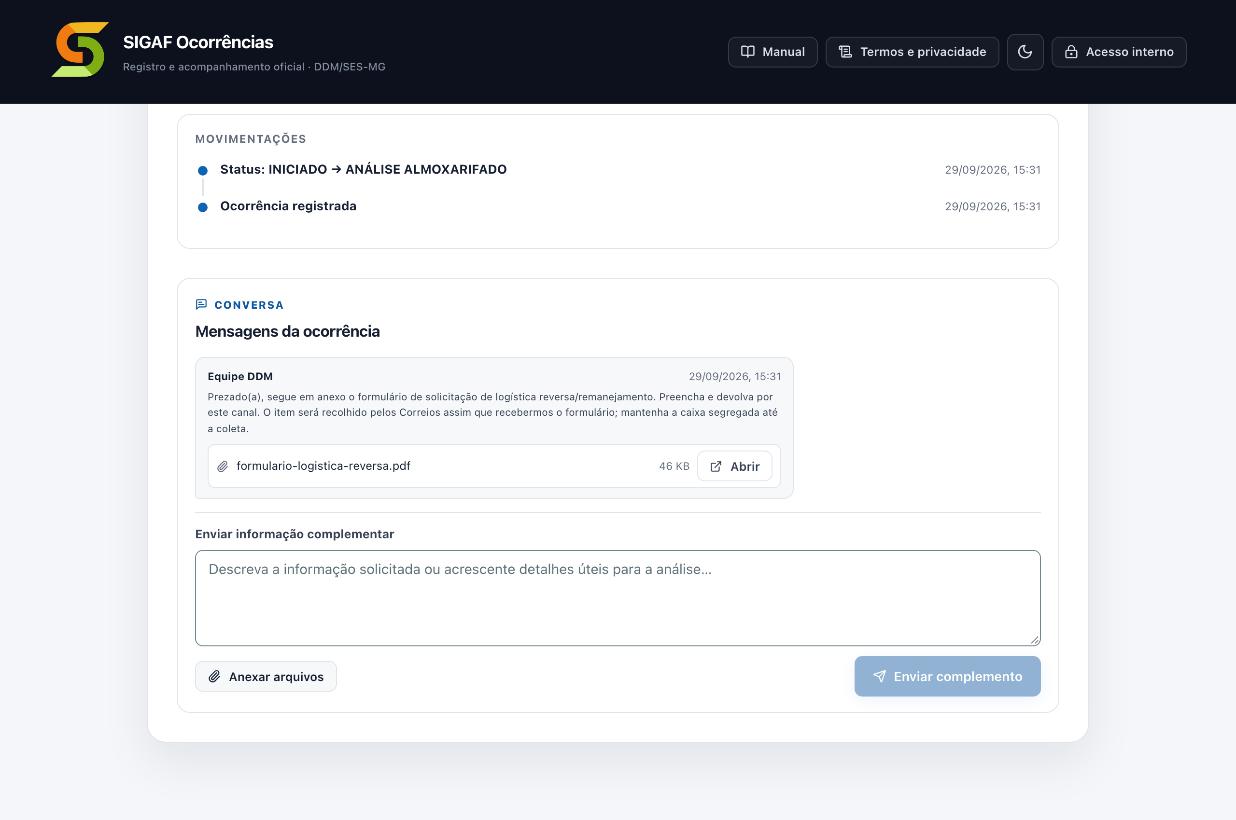Click the Enviar informação complementar label
1236x820 pixels.
(294, 534)
